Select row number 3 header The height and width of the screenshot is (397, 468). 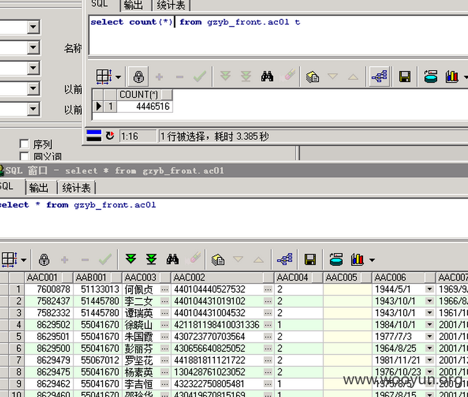17,313
